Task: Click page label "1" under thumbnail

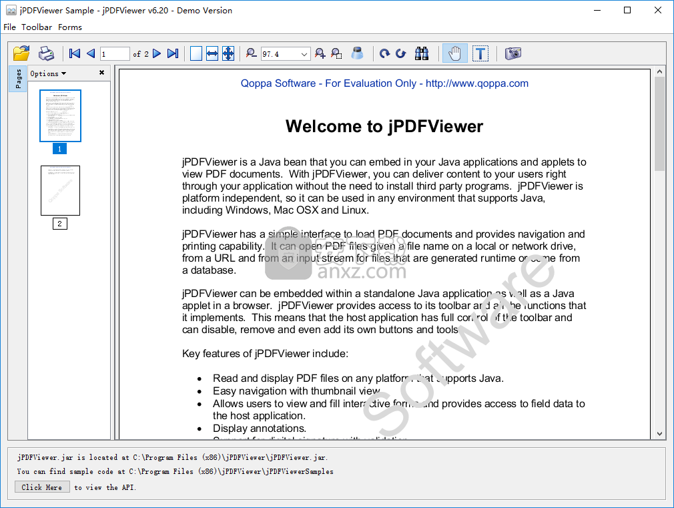Action: point(60,149)
